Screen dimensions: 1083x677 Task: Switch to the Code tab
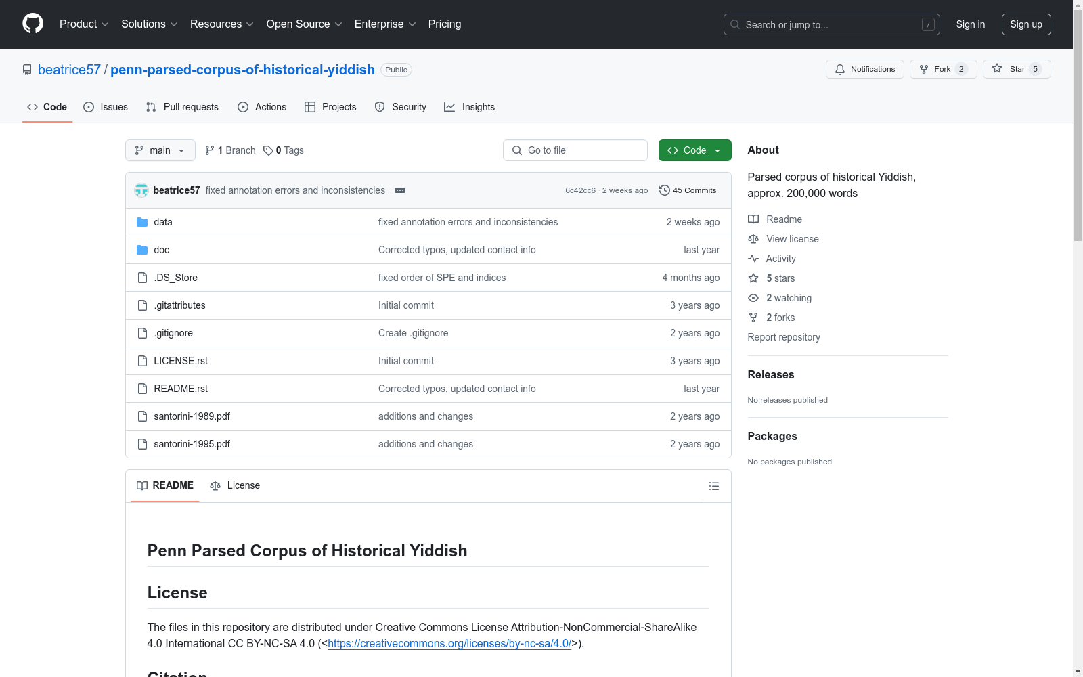click(x=47, y=107)
